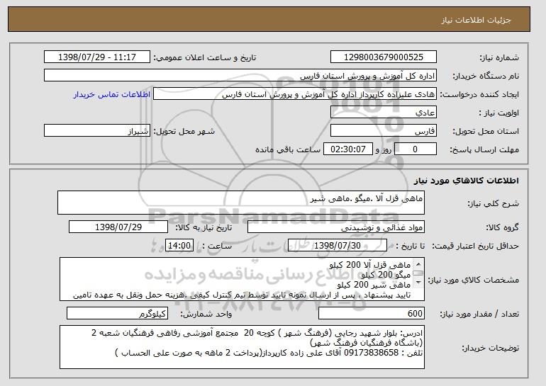Click the general need description text area
Image resolution: width=546 pixels, height=386 pixels.
241,203
